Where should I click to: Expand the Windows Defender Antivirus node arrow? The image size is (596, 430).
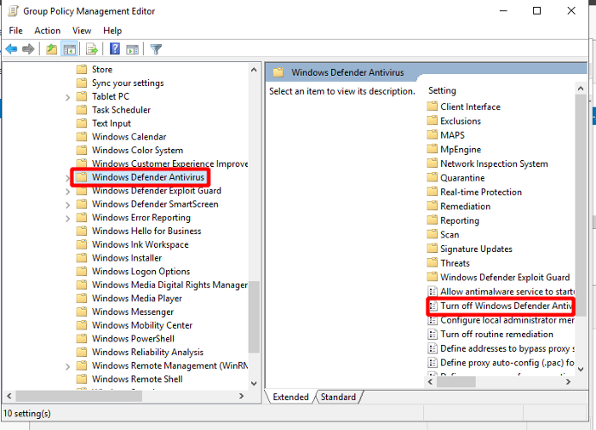click(67, 178)
